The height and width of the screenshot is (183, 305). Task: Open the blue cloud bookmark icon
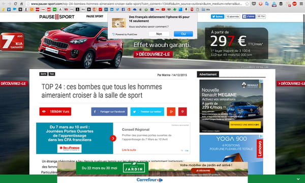[x=135, y=9]
